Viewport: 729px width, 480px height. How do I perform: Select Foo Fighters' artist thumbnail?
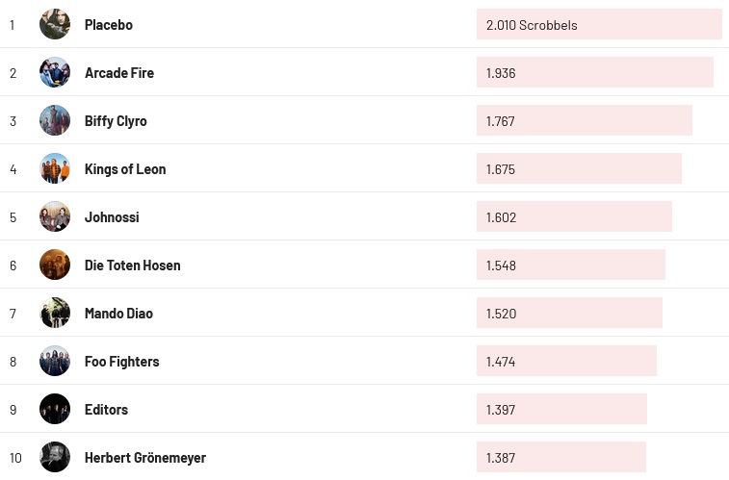[55, 361]
